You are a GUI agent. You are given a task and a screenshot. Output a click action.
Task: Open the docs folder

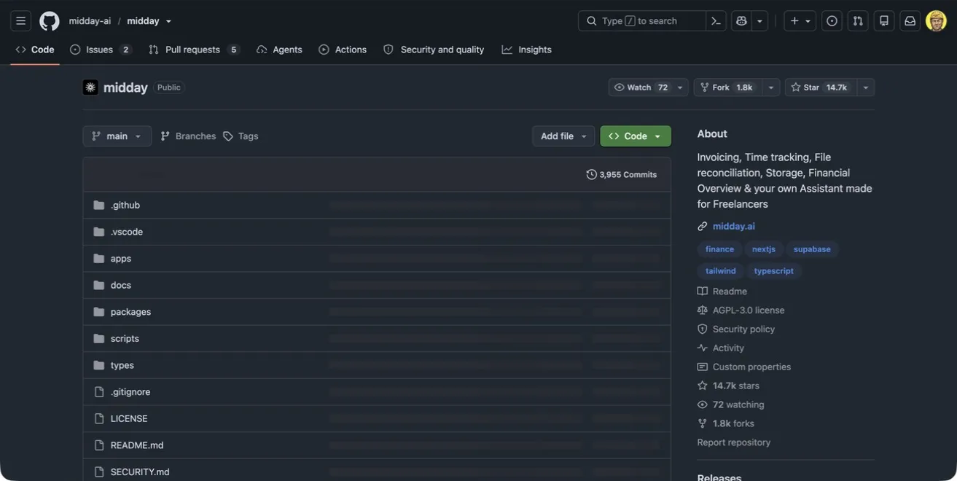tap(121, 286)
